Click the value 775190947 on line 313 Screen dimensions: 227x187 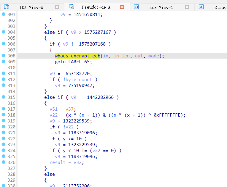point(80,86)
